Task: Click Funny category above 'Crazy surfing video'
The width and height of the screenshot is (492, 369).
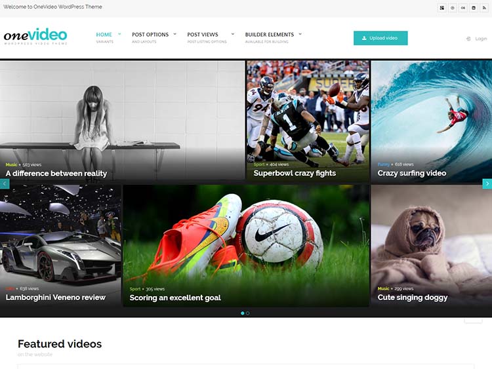Action: (x=384, y=165)
